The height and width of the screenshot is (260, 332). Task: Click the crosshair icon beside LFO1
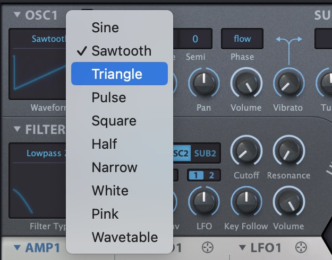[x=301, y=247]
